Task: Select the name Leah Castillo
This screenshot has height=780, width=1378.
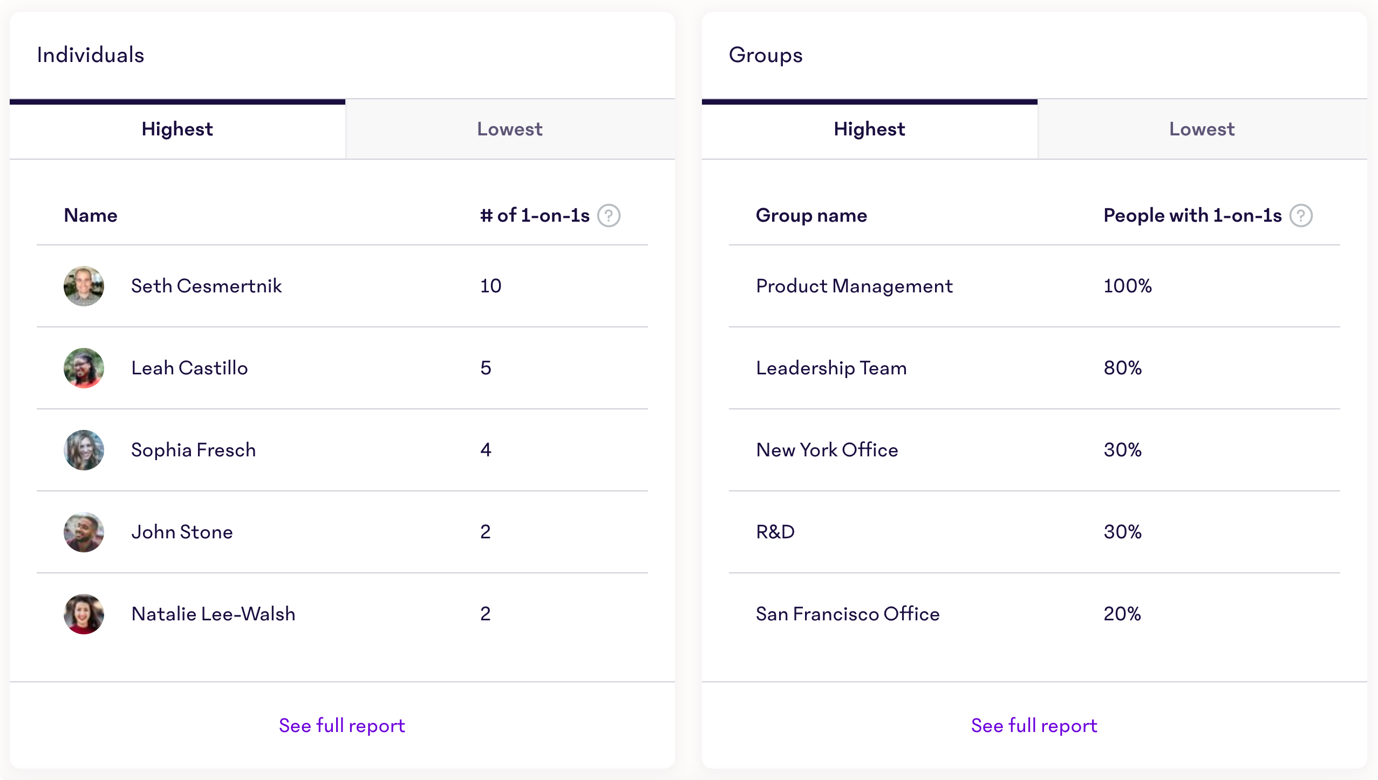Action: tap(189, 368)
